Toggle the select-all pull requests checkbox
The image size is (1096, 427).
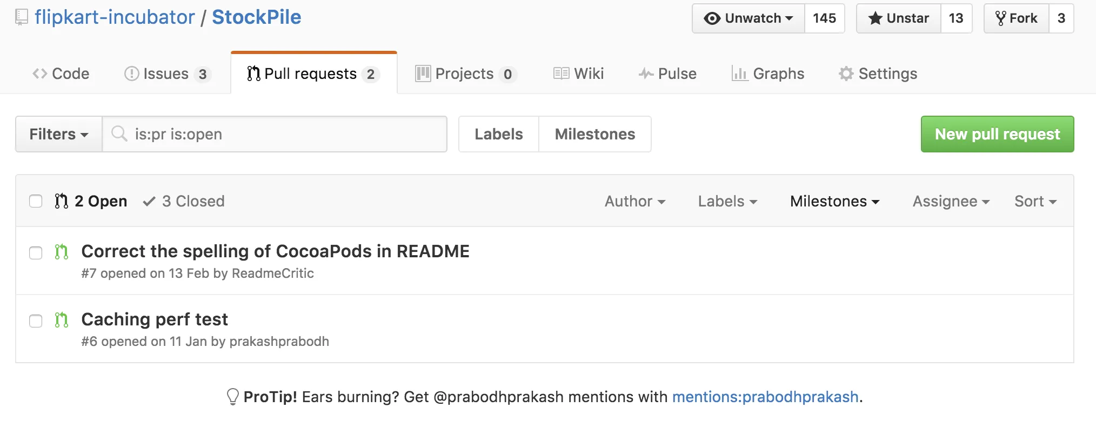[x=36, y=201]
